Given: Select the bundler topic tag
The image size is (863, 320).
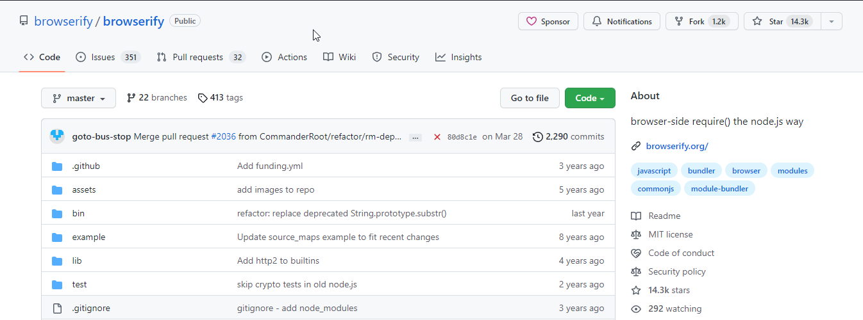Looking at the screenshot, I should [701, 171].
